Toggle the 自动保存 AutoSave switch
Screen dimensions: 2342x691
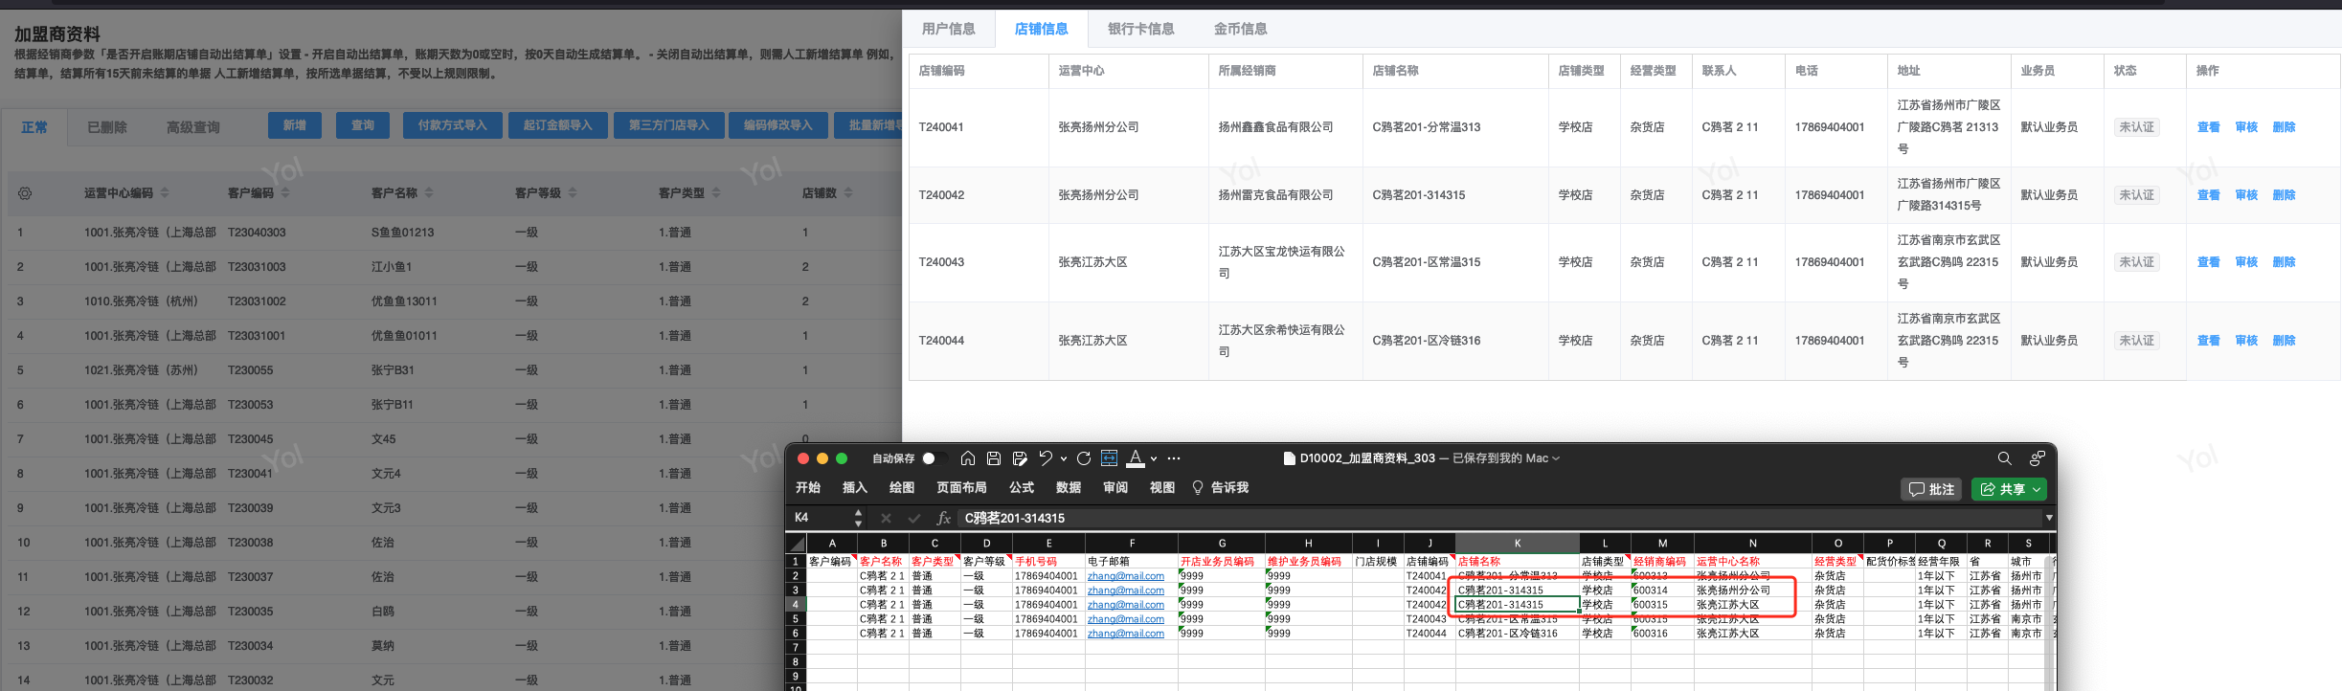click(x=934, y=458)
